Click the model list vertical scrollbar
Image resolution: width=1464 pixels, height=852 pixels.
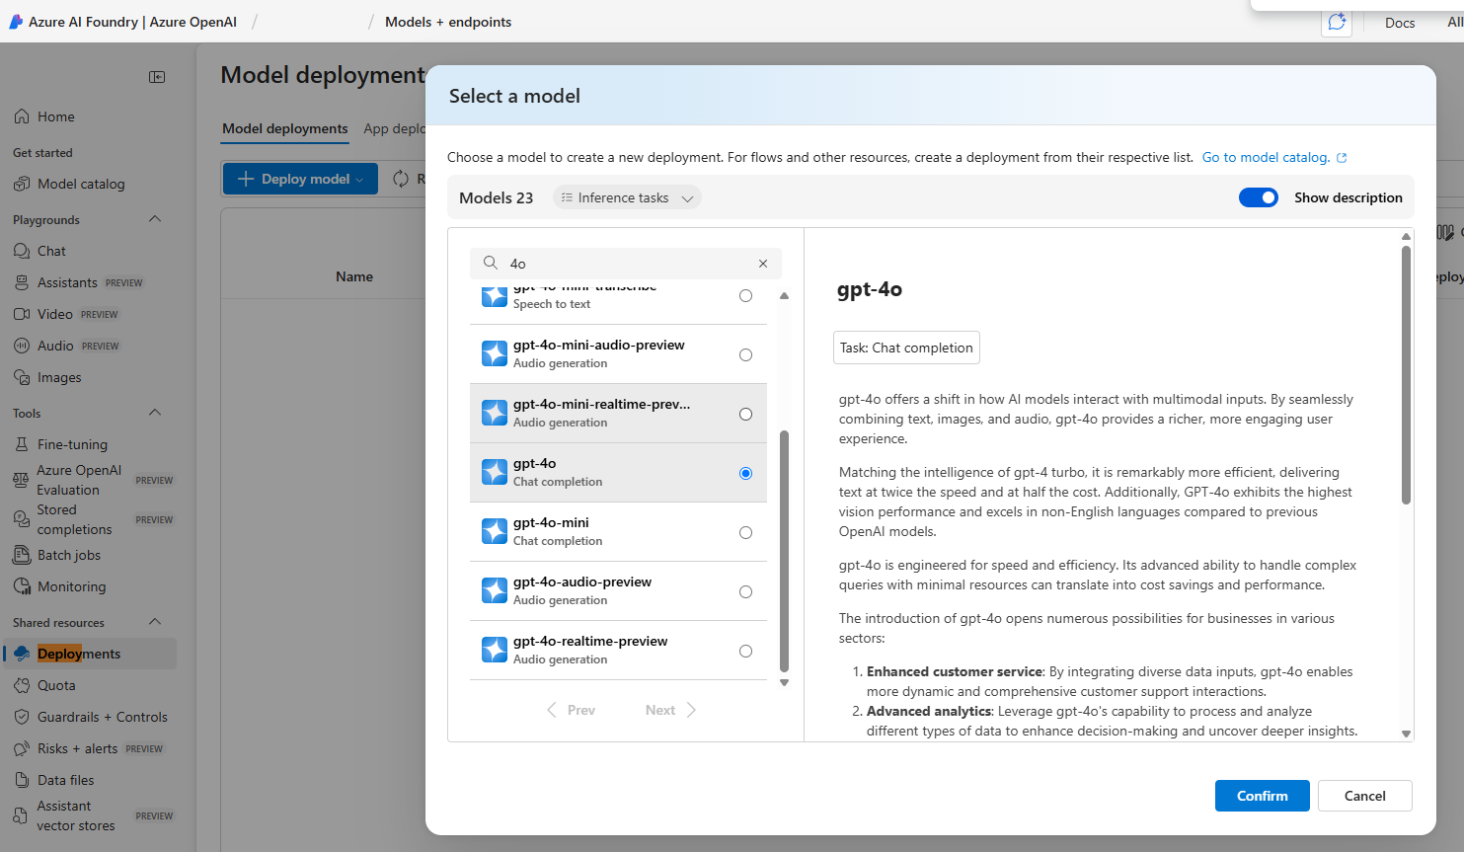click(785, 549)
